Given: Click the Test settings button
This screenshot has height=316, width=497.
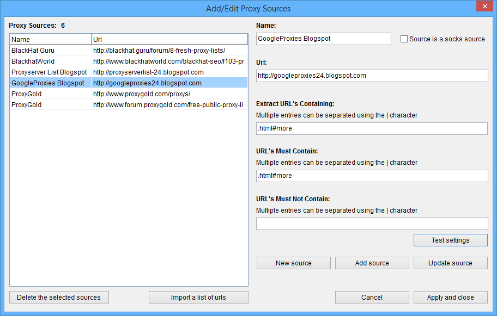Looking at the screenshot, I should pos(450,240).
